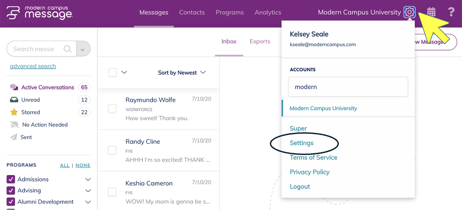Open the search options dropdown arrow
The height and width of the screenshot is (212, 462).
(x=83, y=49)
